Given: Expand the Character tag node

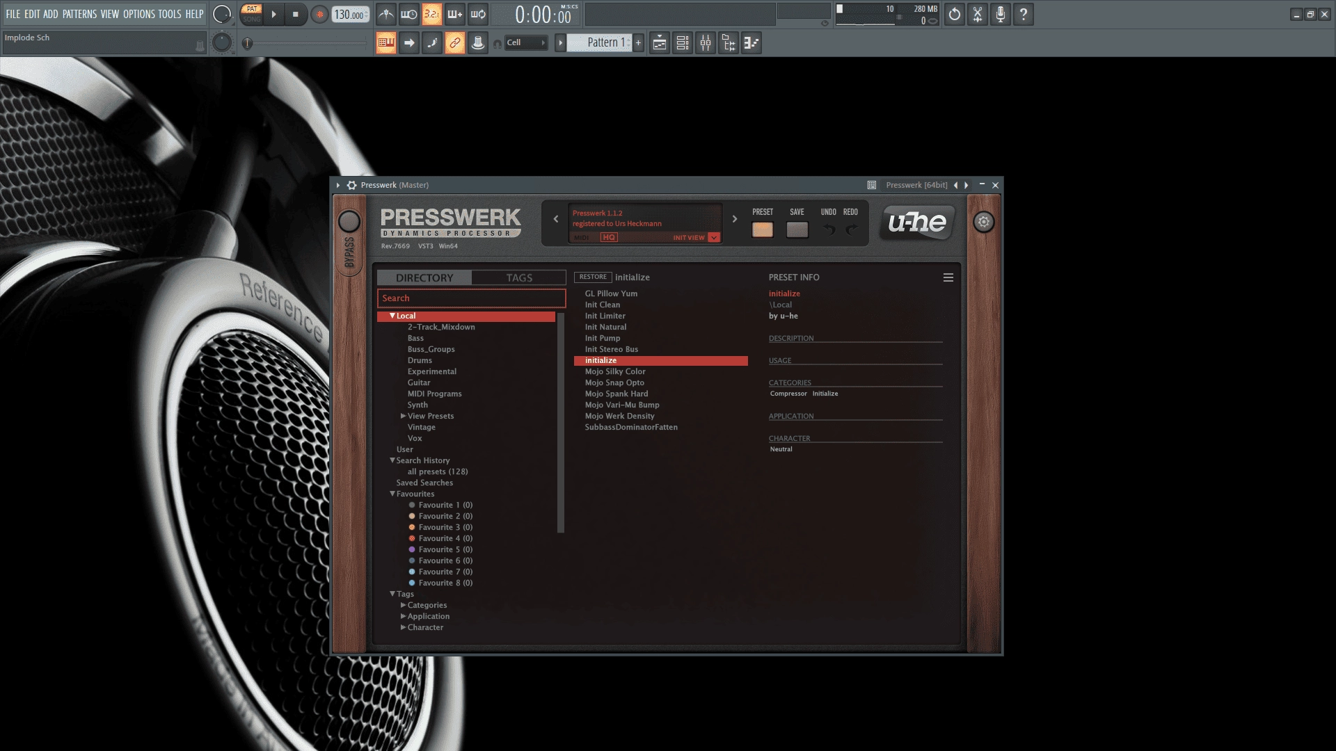Looking at the screenshot, I should coord(403,627).
